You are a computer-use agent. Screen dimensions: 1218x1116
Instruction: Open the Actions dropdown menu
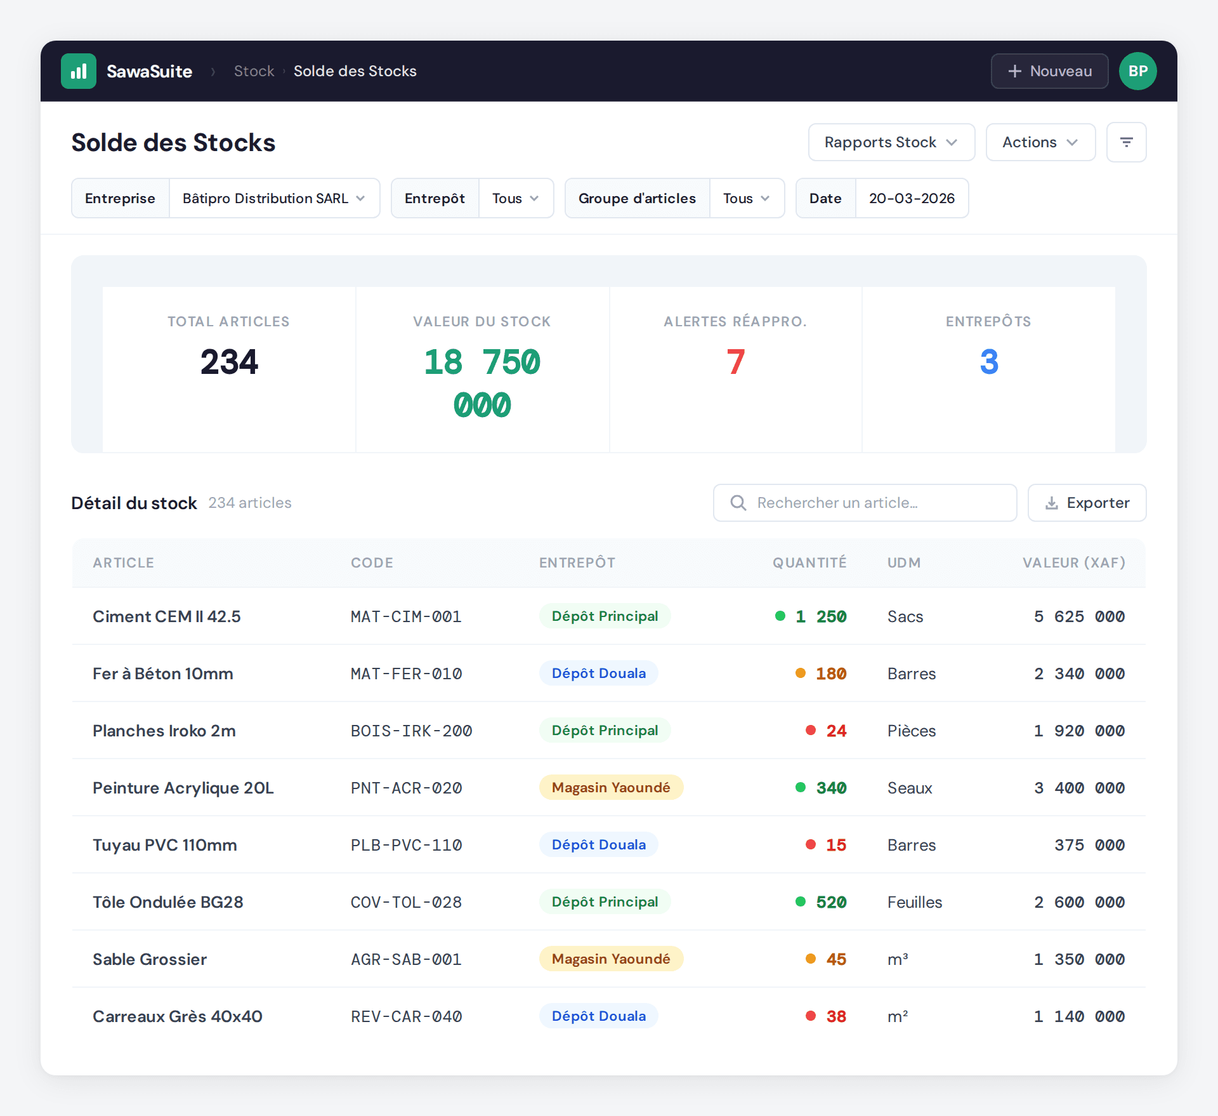[x=1040, y=142]
